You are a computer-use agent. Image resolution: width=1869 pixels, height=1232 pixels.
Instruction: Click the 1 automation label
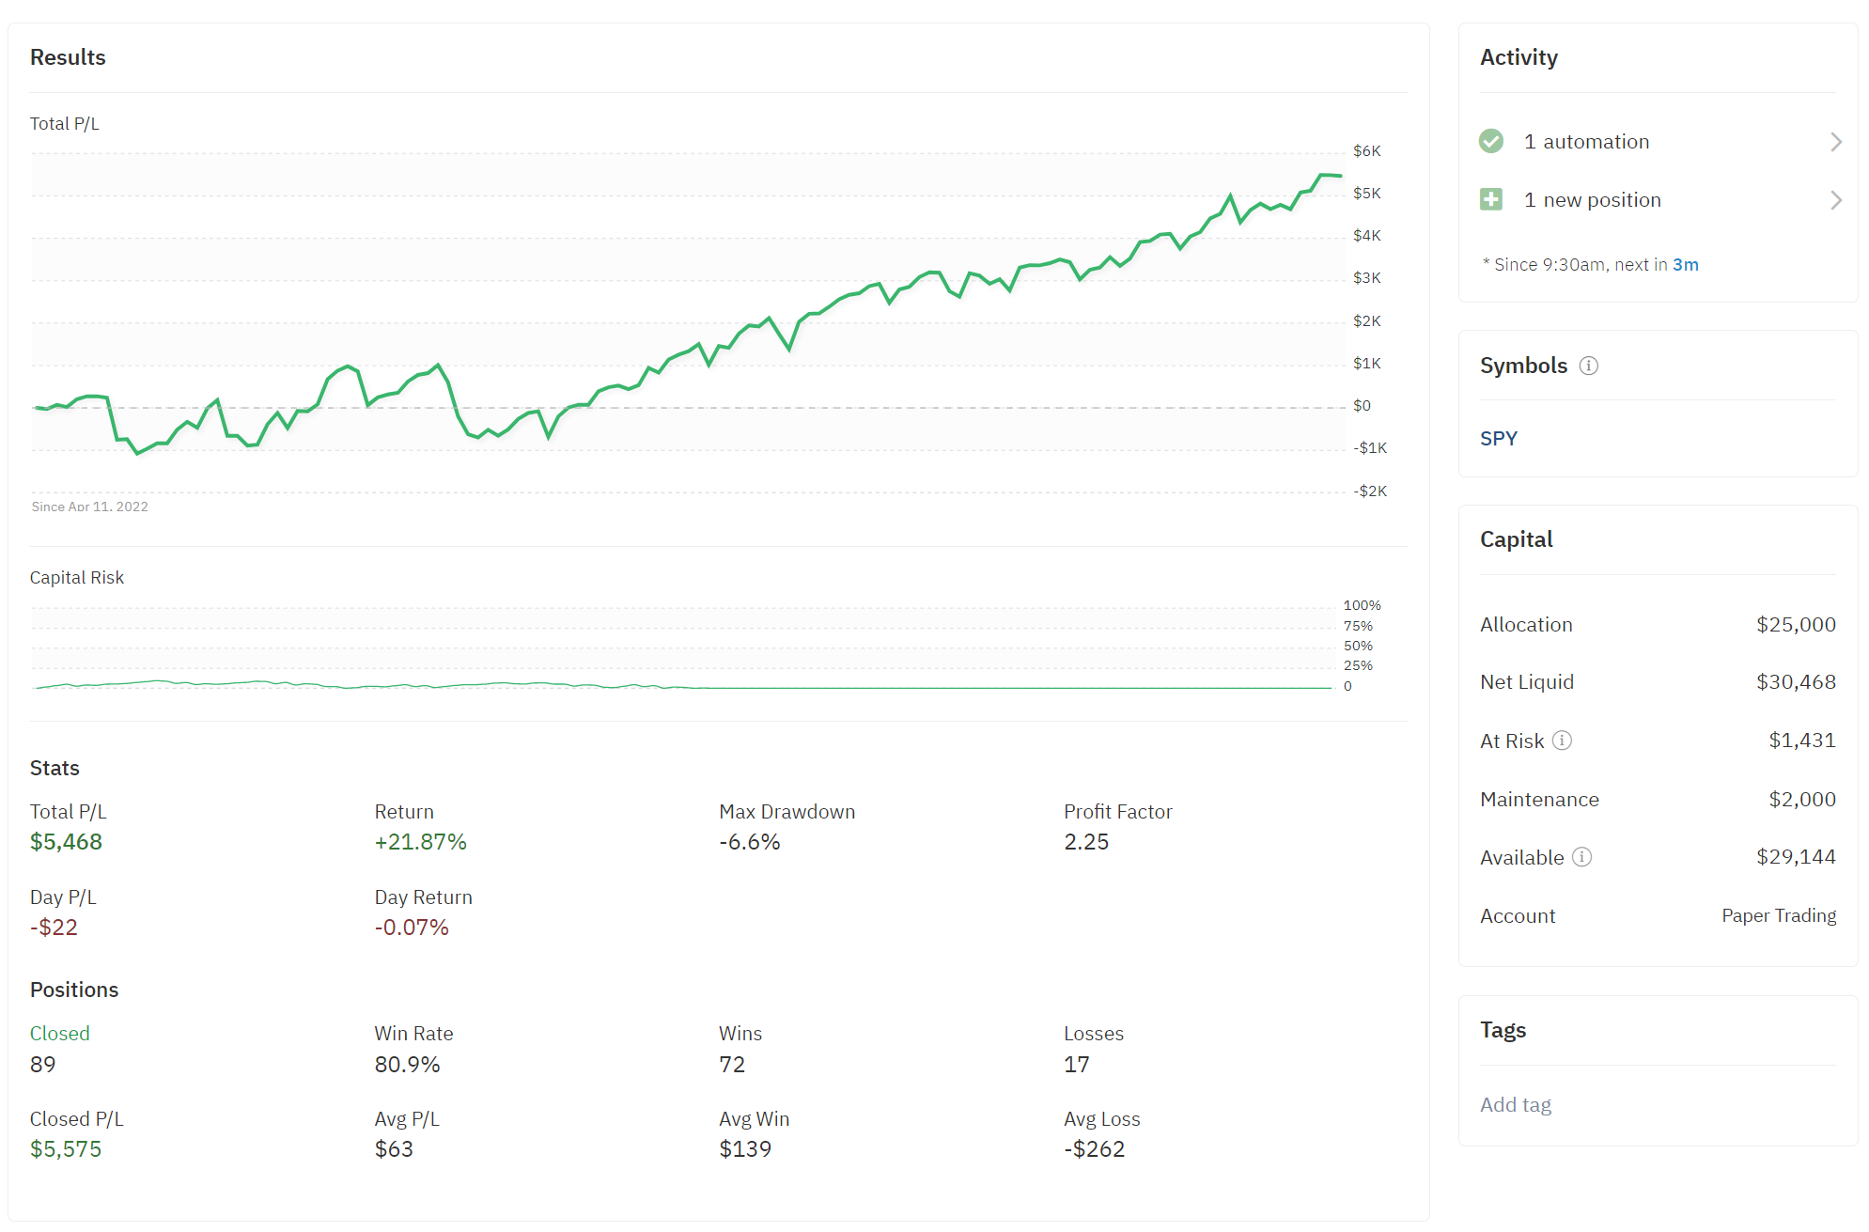1586,142
